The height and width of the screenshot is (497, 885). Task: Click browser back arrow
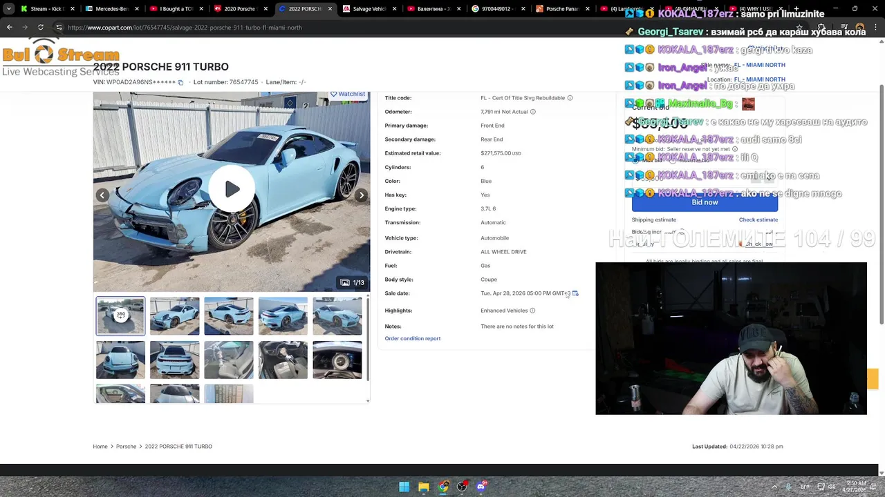click(10, 28)
